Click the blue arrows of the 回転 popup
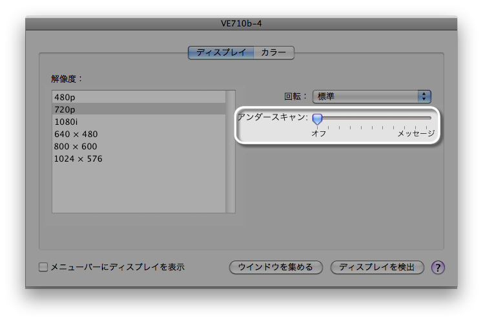This screenshot has width=483, height=322. tap(424, 96)
